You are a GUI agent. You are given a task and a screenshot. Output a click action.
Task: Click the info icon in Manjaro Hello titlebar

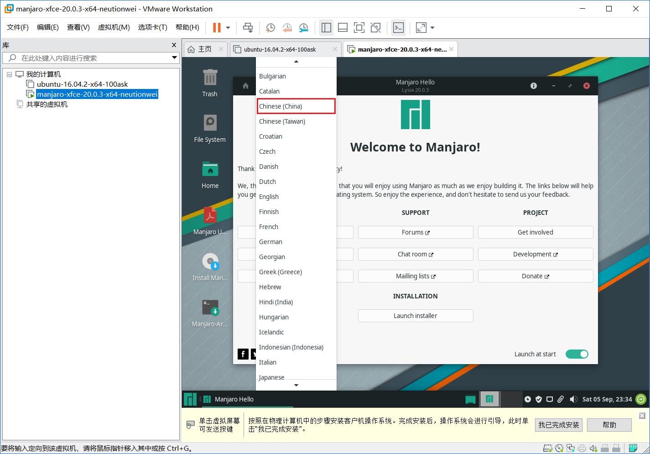point(534,86)
